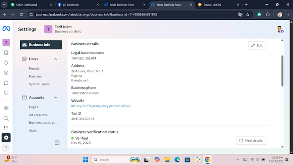Open the tab search dropdown arrow

pyautogui.click(x=4, y=5)
